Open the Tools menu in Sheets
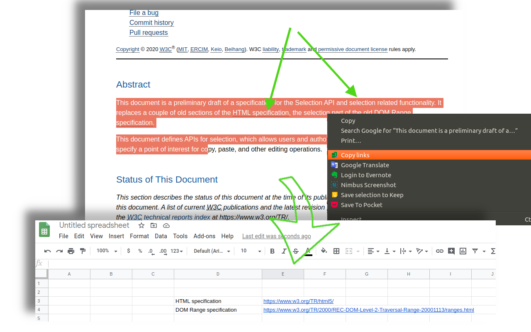 pos(180,236)
